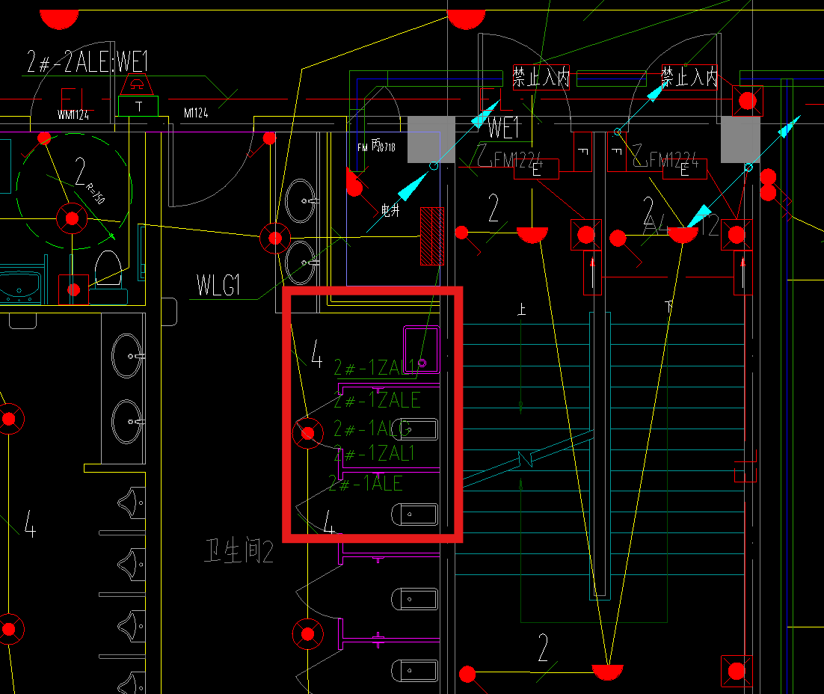Click the toilet fixture below the 2#-1ALE label
The height and width of the screenshot is (694, 824).
415,515
